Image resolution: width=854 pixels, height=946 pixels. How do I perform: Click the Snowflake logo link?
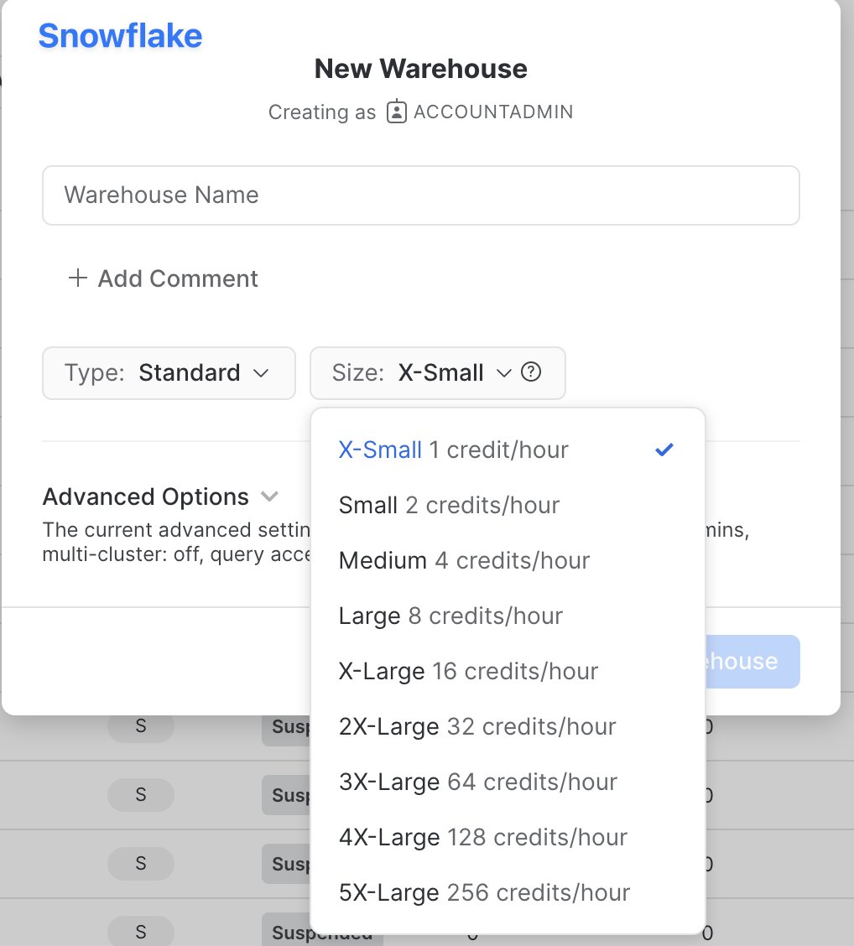pyautogui.click(x=120, y=35)
